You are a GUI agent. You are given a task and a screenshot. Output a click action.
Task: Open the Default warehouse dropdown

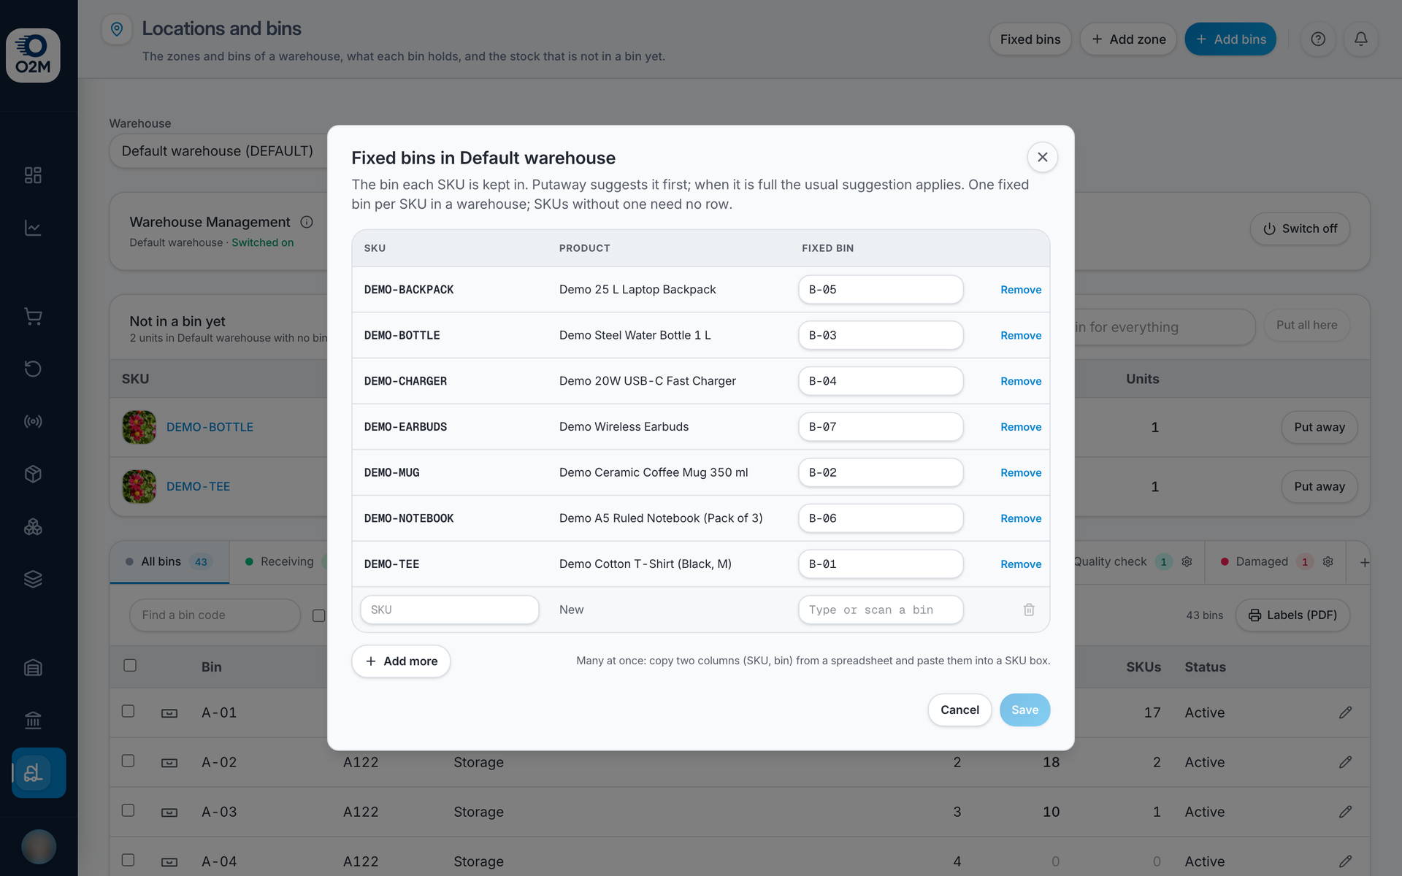pos(219,151)
